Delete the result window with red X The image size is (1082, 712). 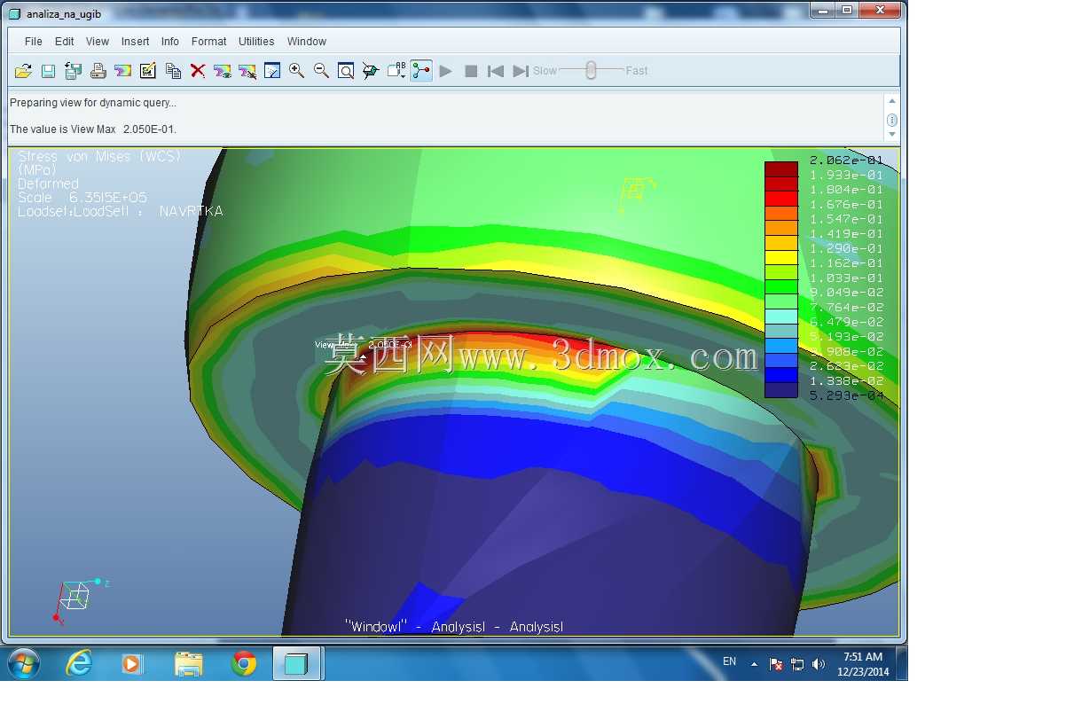[198, 71]
